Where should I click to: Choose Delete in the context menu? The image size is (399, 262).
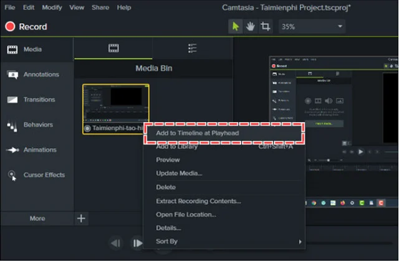coord(224,187)
